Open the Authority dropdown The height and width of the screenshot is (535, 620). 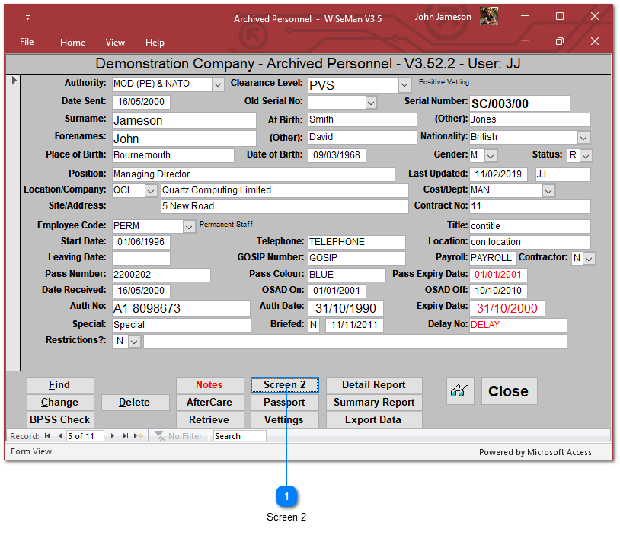click(x=218, y=84)
